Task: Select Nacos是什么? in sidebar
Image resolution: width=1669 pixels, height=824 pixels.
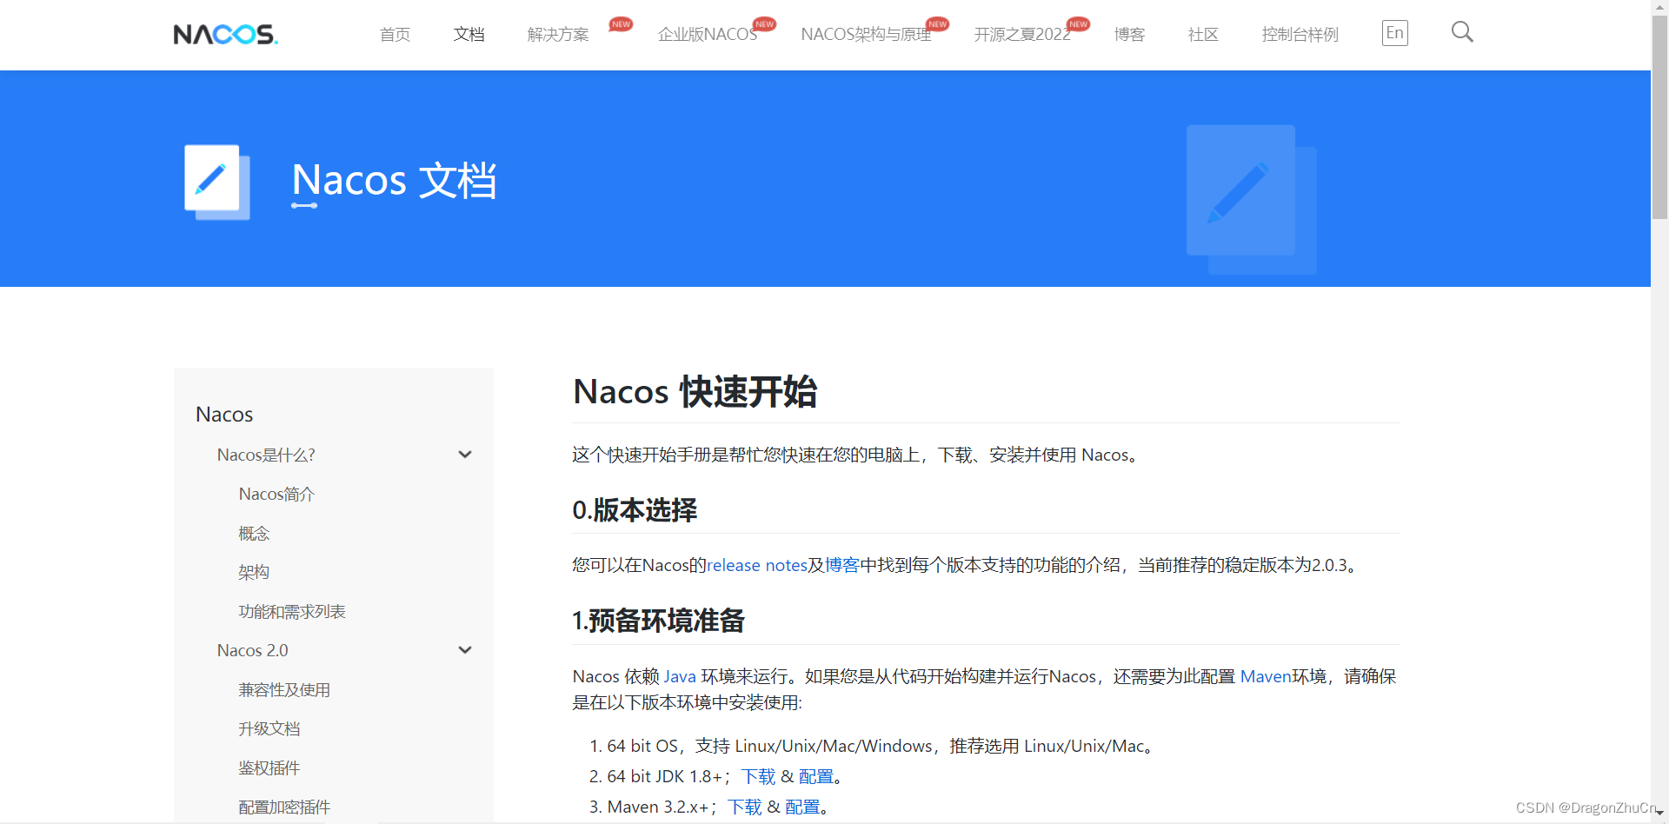Action: (x=266, y=455)
